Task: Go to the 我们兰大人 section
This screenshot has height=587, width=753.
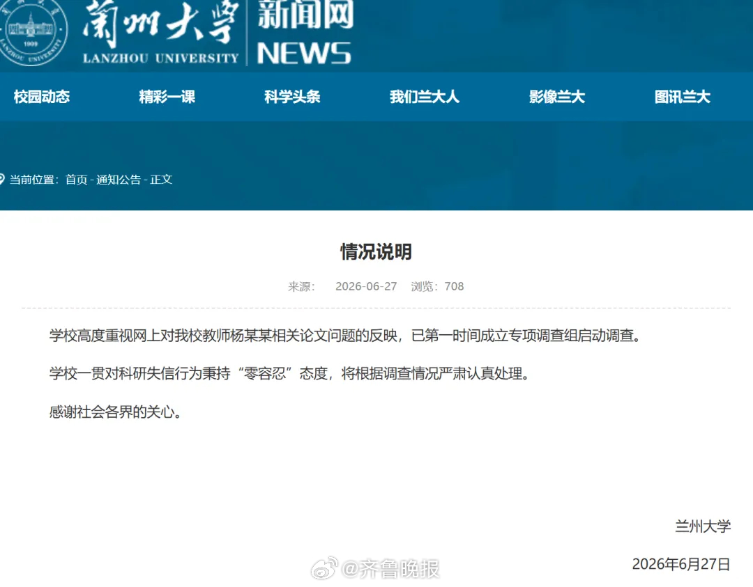Action: (x=424, y=97)
